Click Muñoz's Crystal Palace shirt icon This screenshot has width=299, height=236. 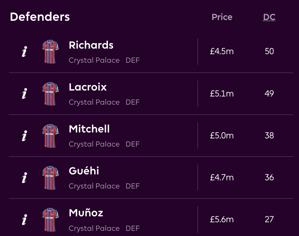(x=50, y=220)
